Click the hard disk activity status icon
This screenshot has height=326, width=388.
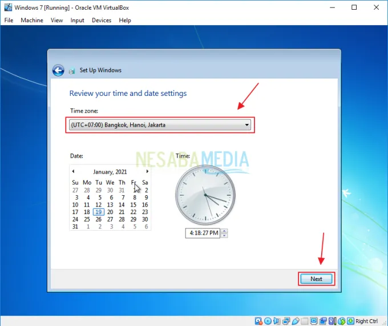coord(258,321)
